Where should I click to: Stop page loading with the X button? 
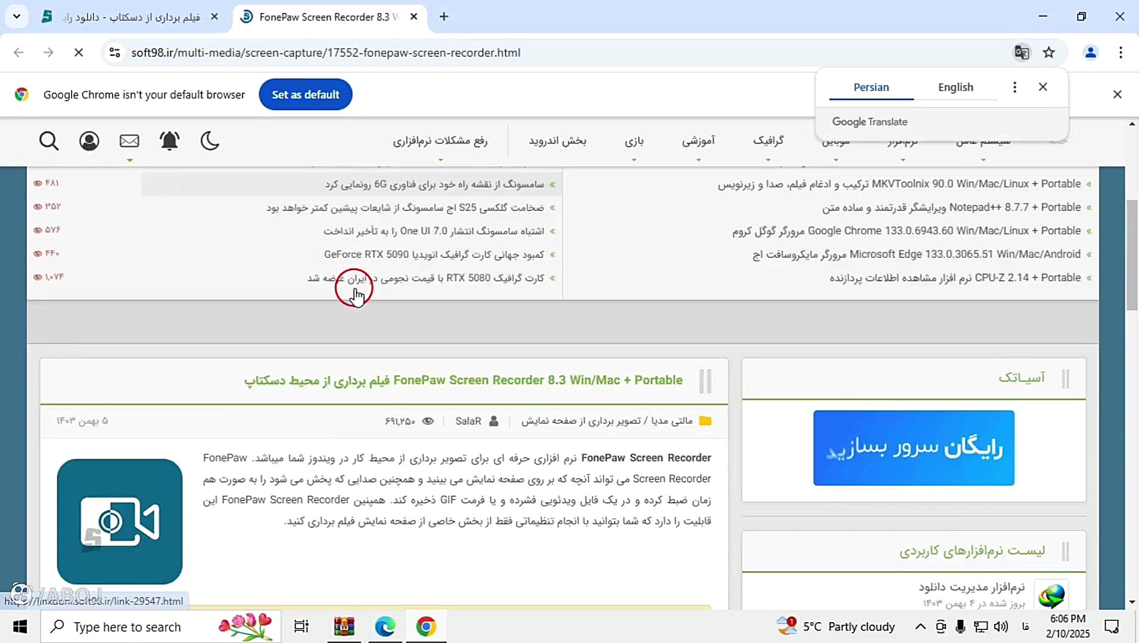pos(78,52)
